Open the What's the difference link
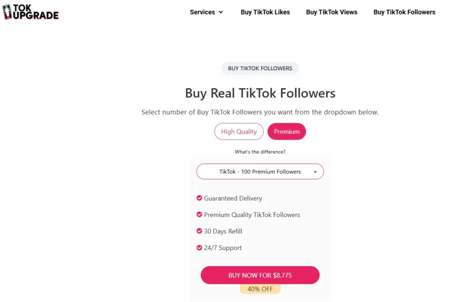This screenshot has width=450, height=302. pyautogui.click(x=260, y=151)
